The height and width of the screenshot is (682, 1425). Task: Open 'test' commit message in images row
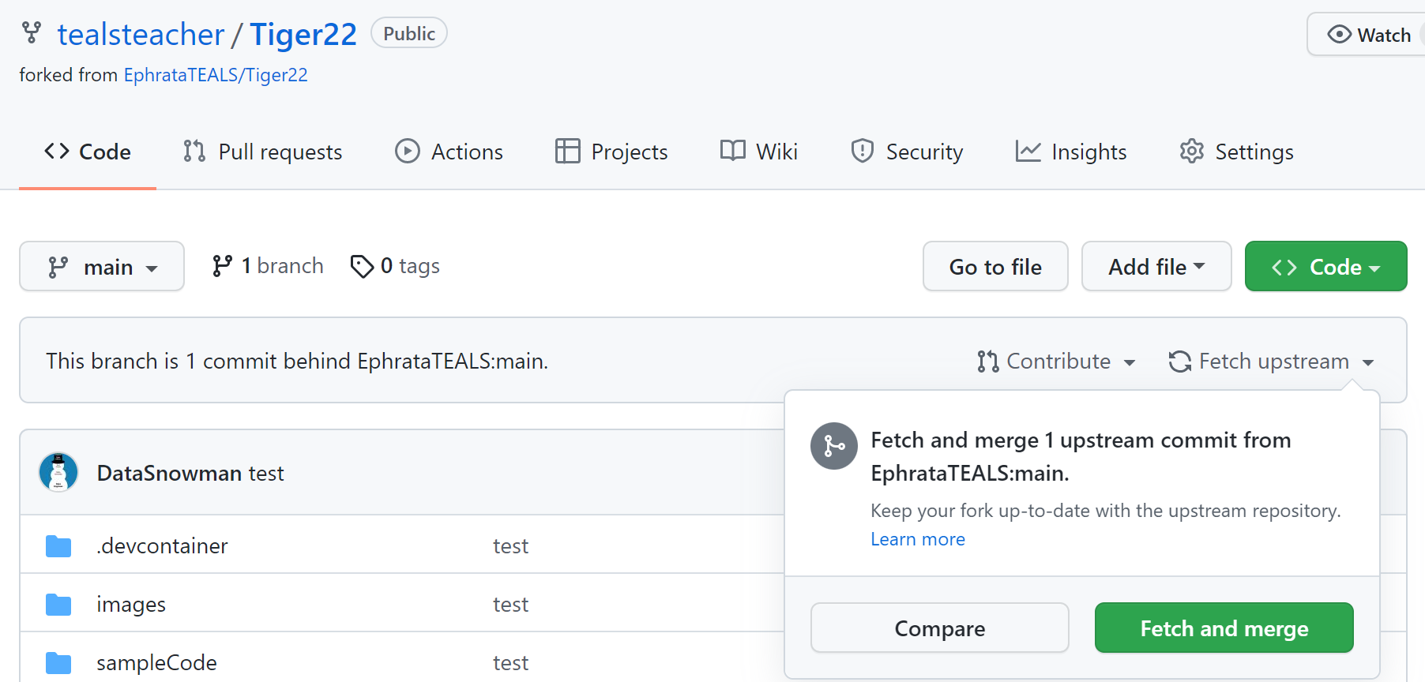[x=510, y=604]
